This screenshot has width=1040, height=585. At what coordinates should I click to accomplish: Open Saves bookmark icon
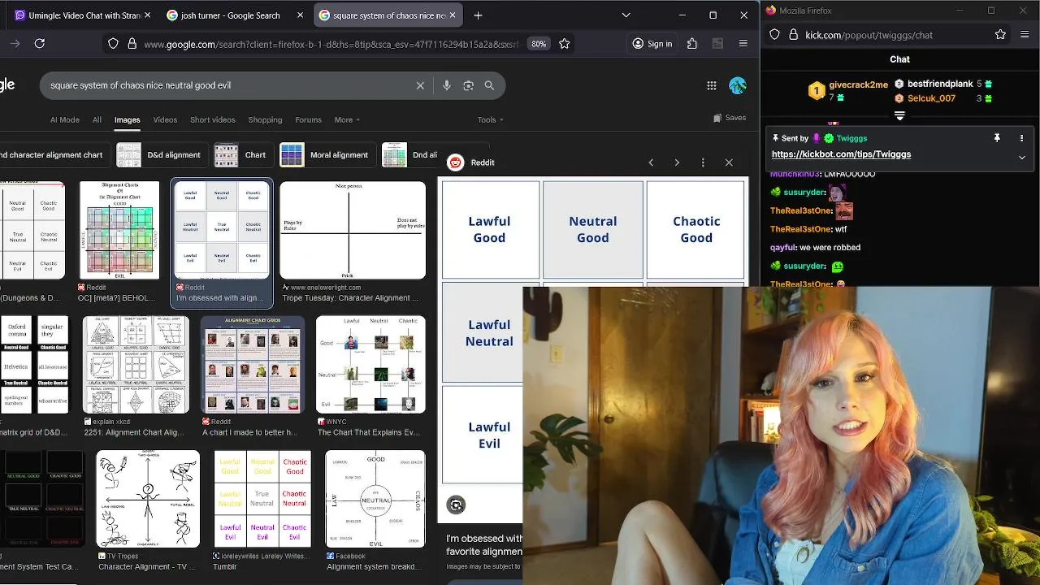tap(730, 118)
